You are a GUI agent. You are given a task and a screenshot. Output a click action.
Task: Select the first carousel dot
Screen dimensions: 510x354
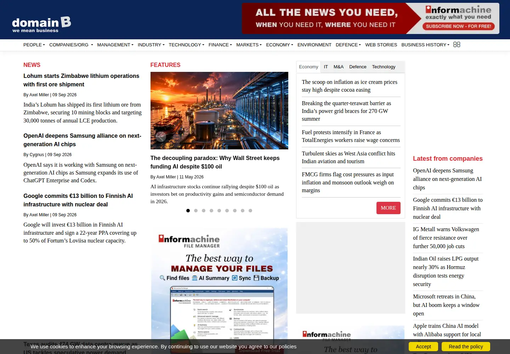tap(188, 211)
